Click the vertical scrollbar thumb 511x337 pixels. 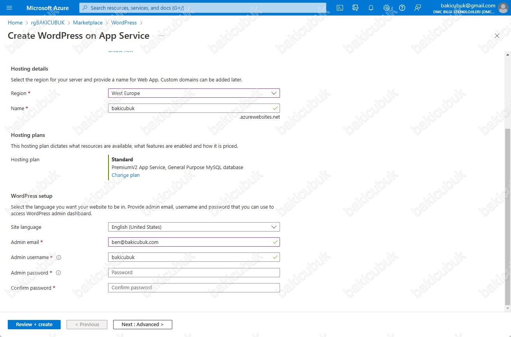click(507, 217)
